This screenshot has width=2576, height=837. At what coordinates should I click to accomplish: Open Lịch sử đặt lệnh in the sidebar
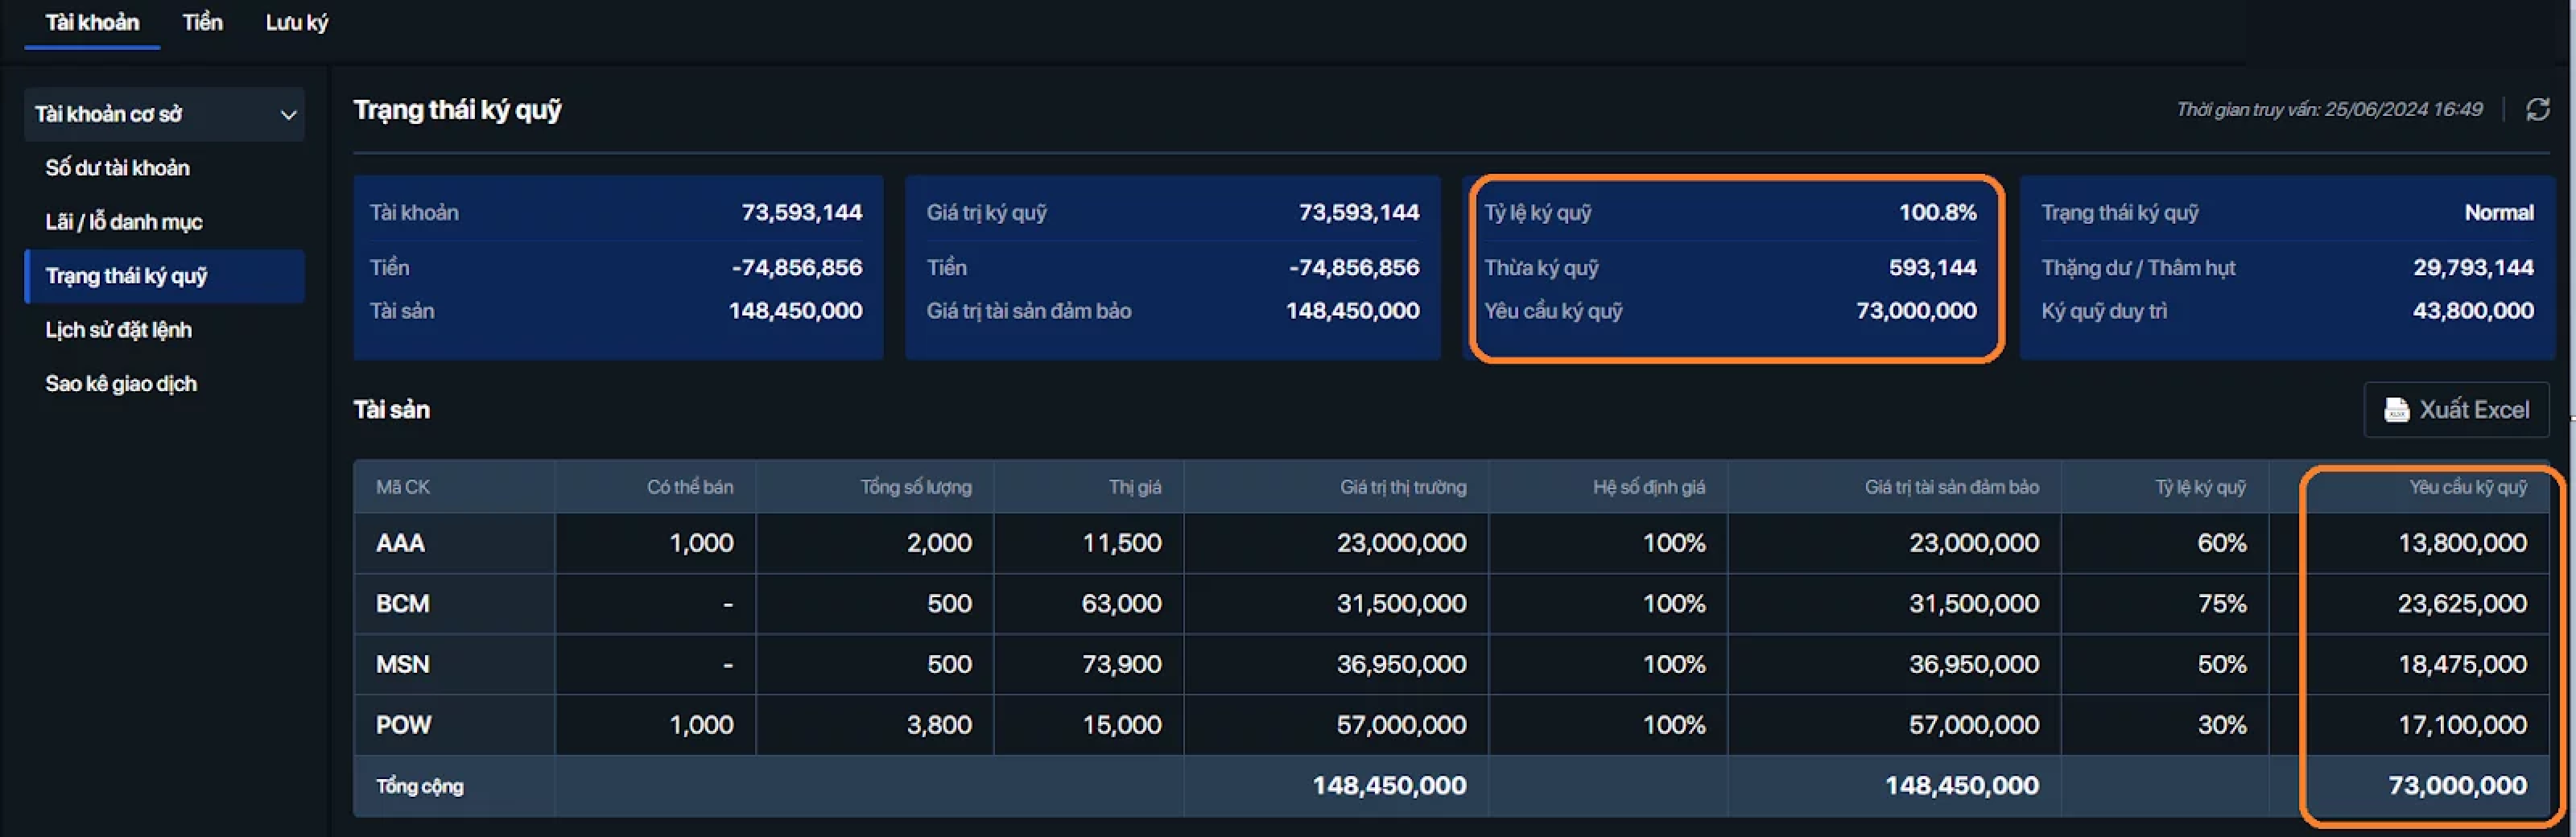(118, 330)
